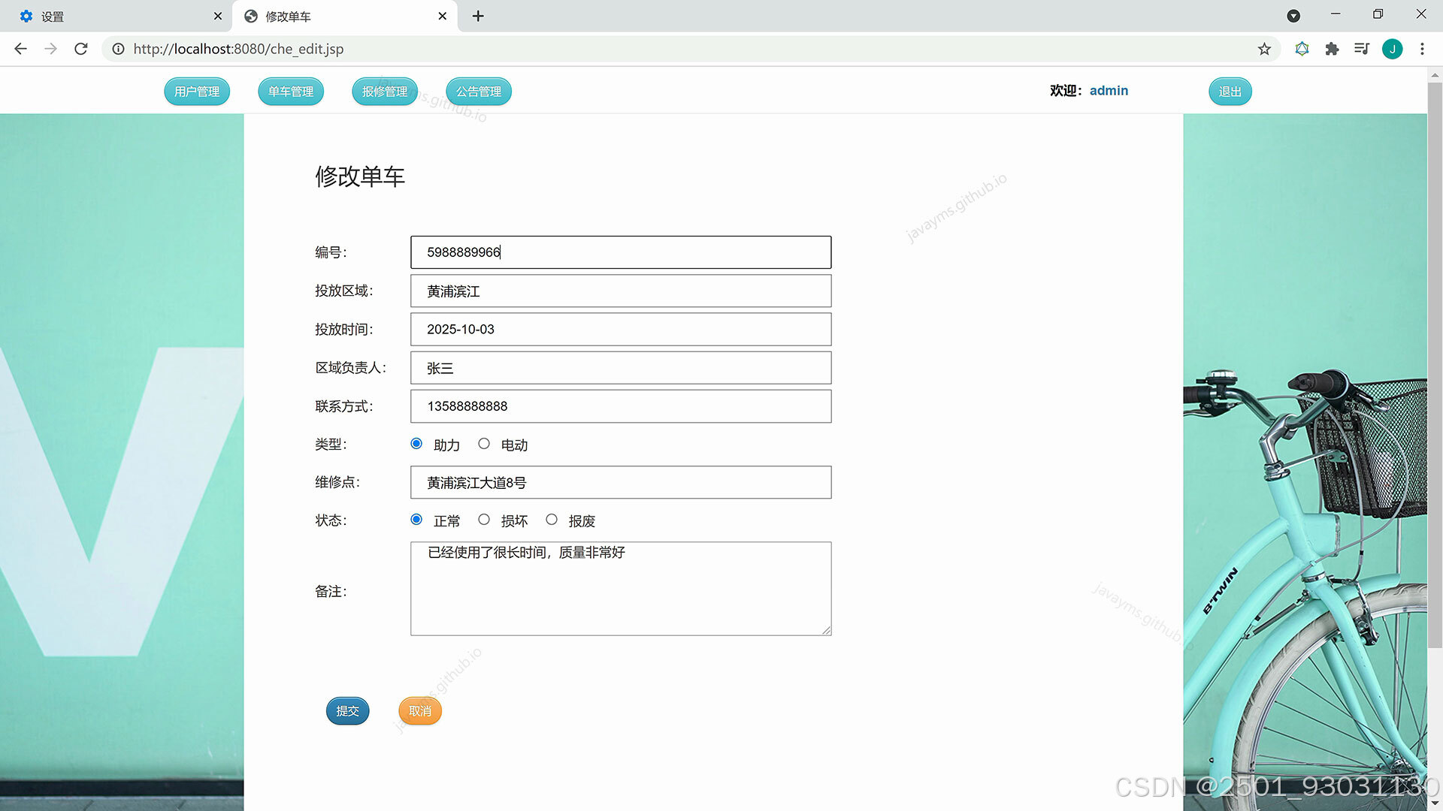Image resolution: width=1443 pixels, height=811 pixels.
Task: Click the 备注 textarea resize handle
Action: (826, 630)
